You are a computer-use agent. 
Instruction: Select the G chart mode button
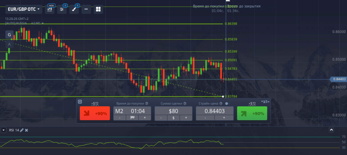click(9, 35)
